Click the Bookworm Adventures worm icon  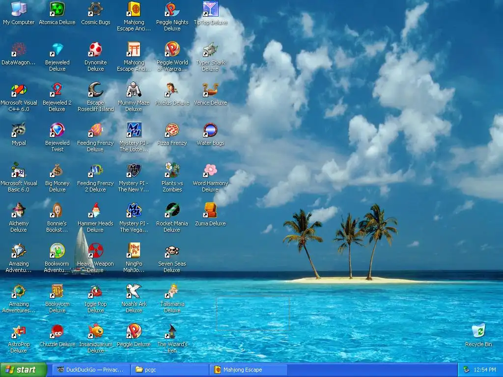[x=57, y=251]
